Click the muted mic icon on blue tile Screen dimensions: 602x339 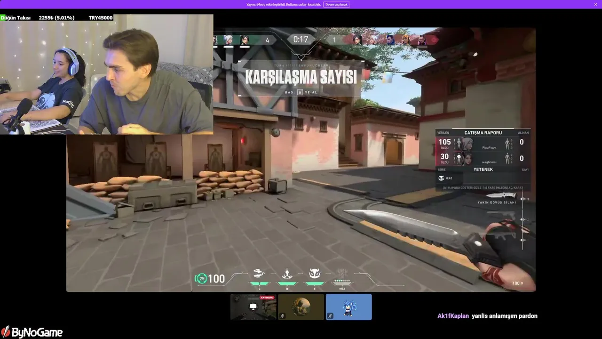pos(331,316)
